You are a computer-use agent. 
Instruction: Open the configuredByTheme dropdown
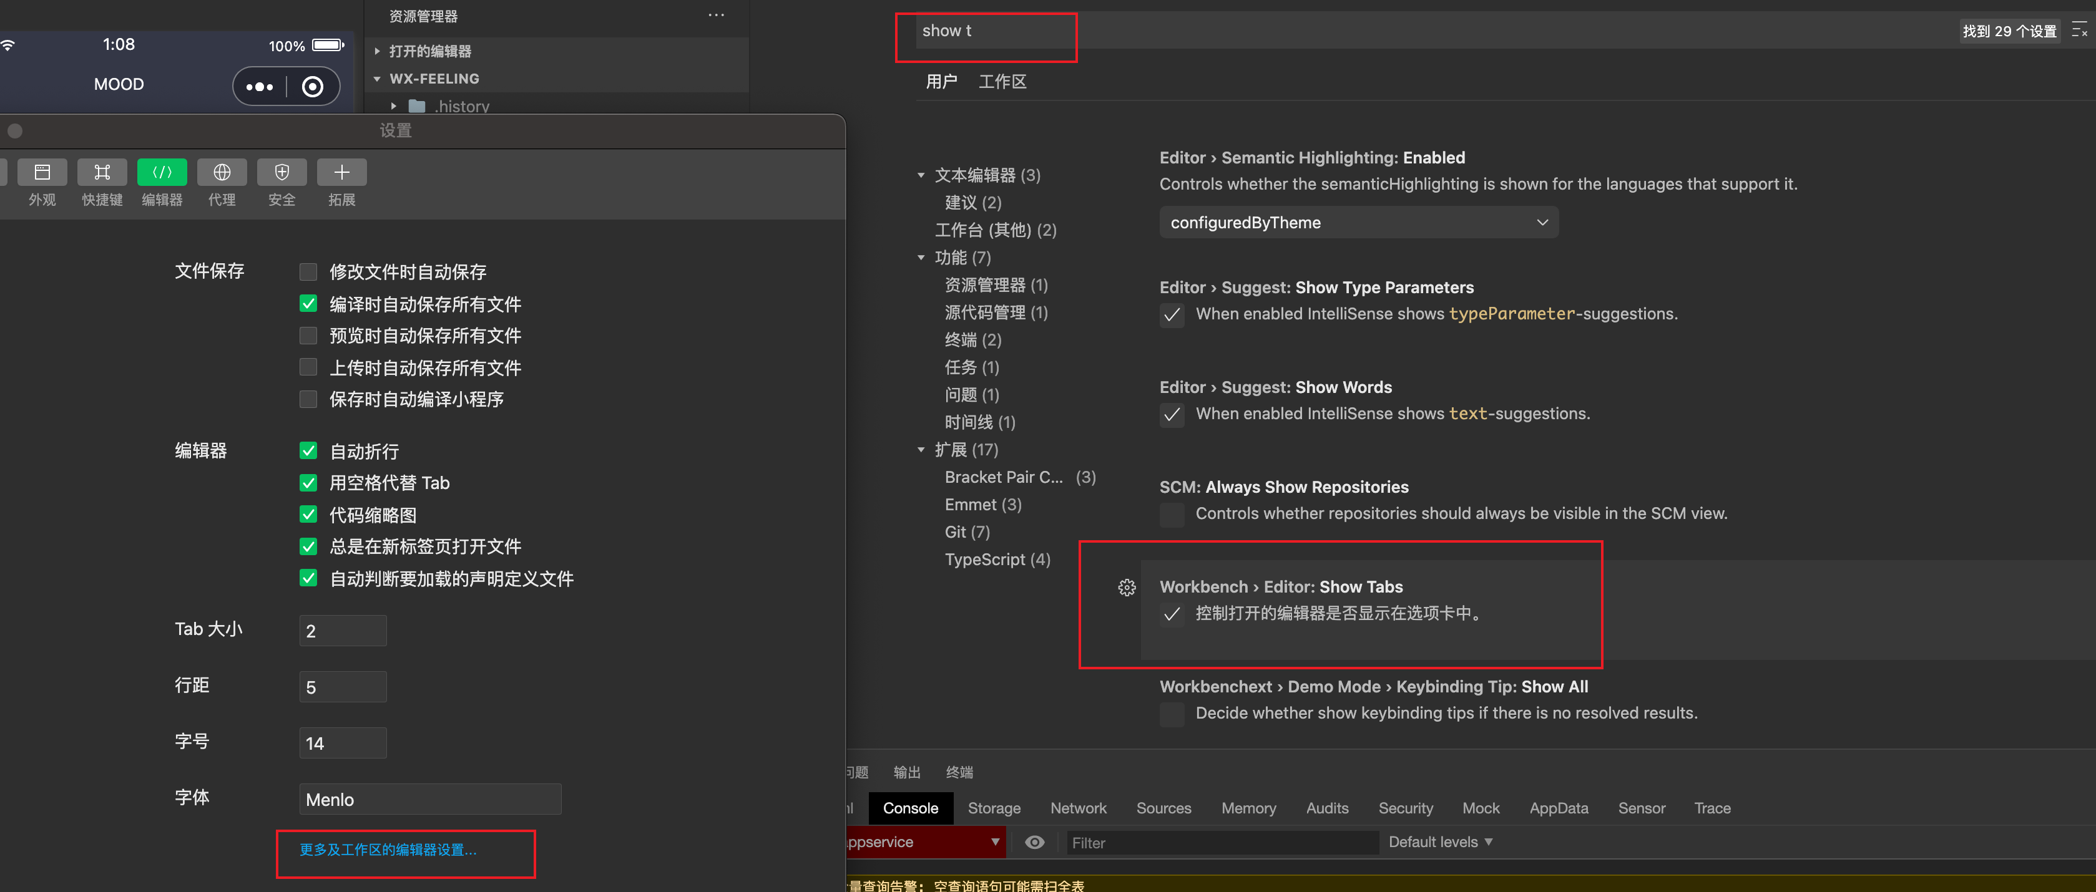click(1358, 223)
